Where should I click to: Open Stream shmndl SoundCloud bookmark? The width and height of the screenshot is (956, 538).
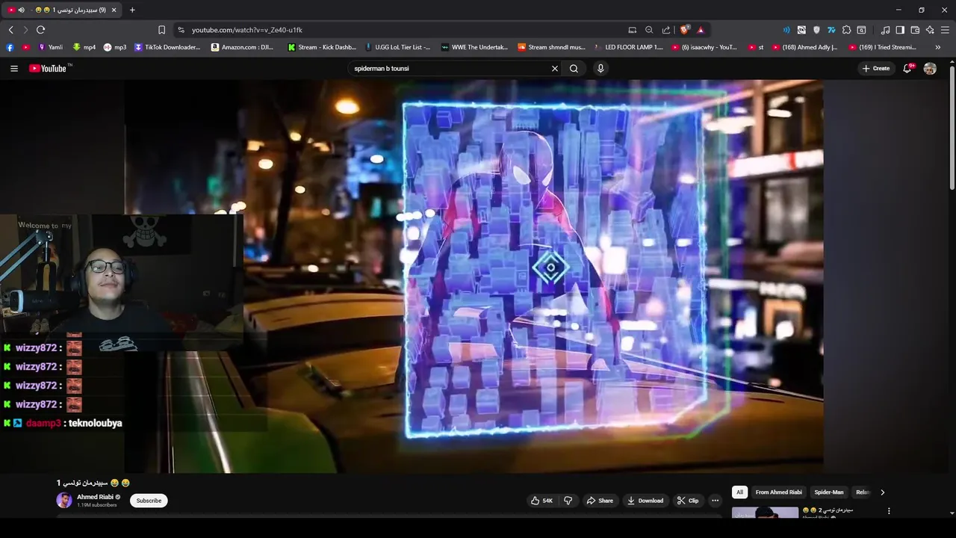551,47
